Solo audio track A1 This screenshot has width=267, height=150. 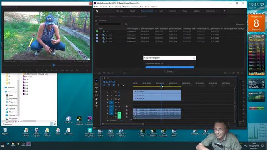point(123,107)
